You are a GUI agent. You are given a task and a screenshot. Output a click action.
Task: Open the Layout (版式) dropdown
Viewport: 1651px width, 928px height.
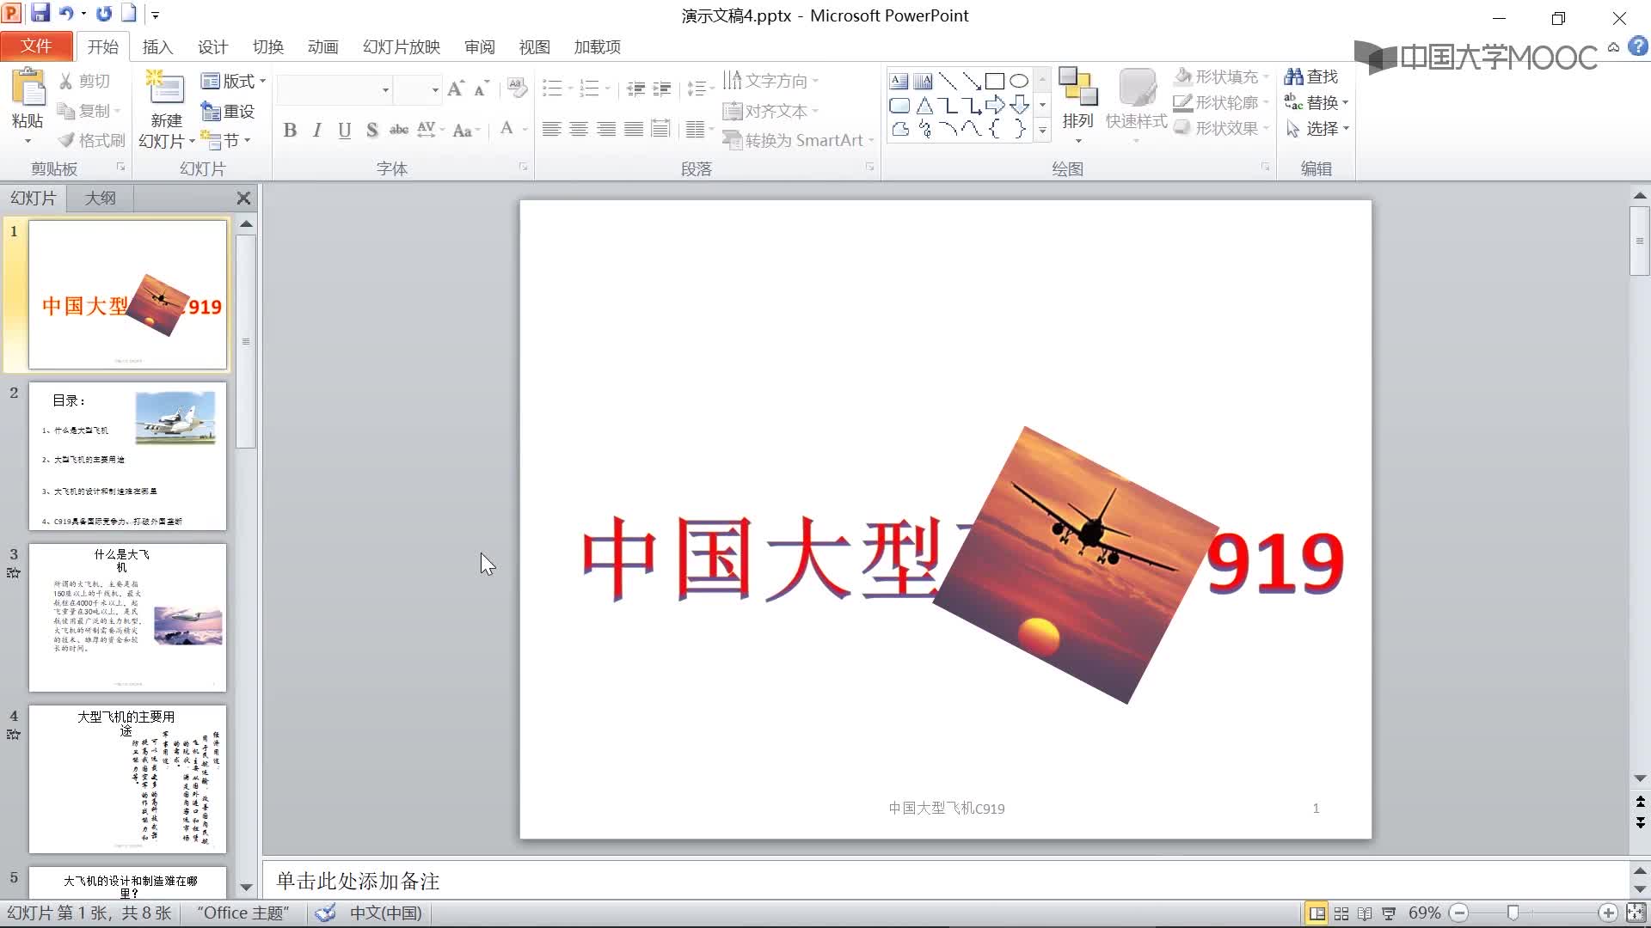233,81
